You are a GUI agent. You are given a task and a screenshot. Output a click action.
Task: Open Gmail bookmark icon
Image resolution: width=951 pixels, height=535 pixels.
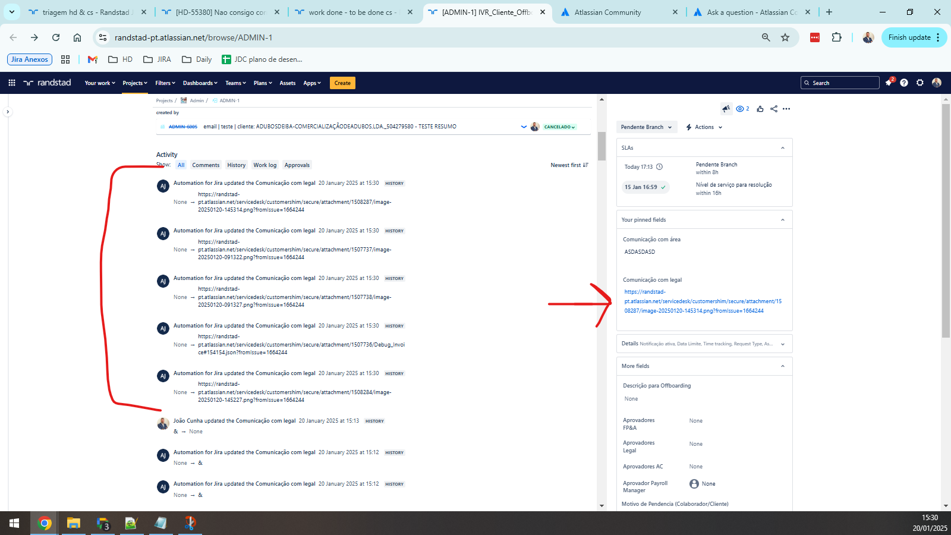pos(92,59)
